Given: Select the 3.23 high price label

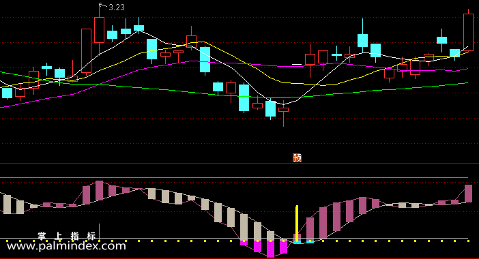Looking at the screenshot, I should coord(117,7).
